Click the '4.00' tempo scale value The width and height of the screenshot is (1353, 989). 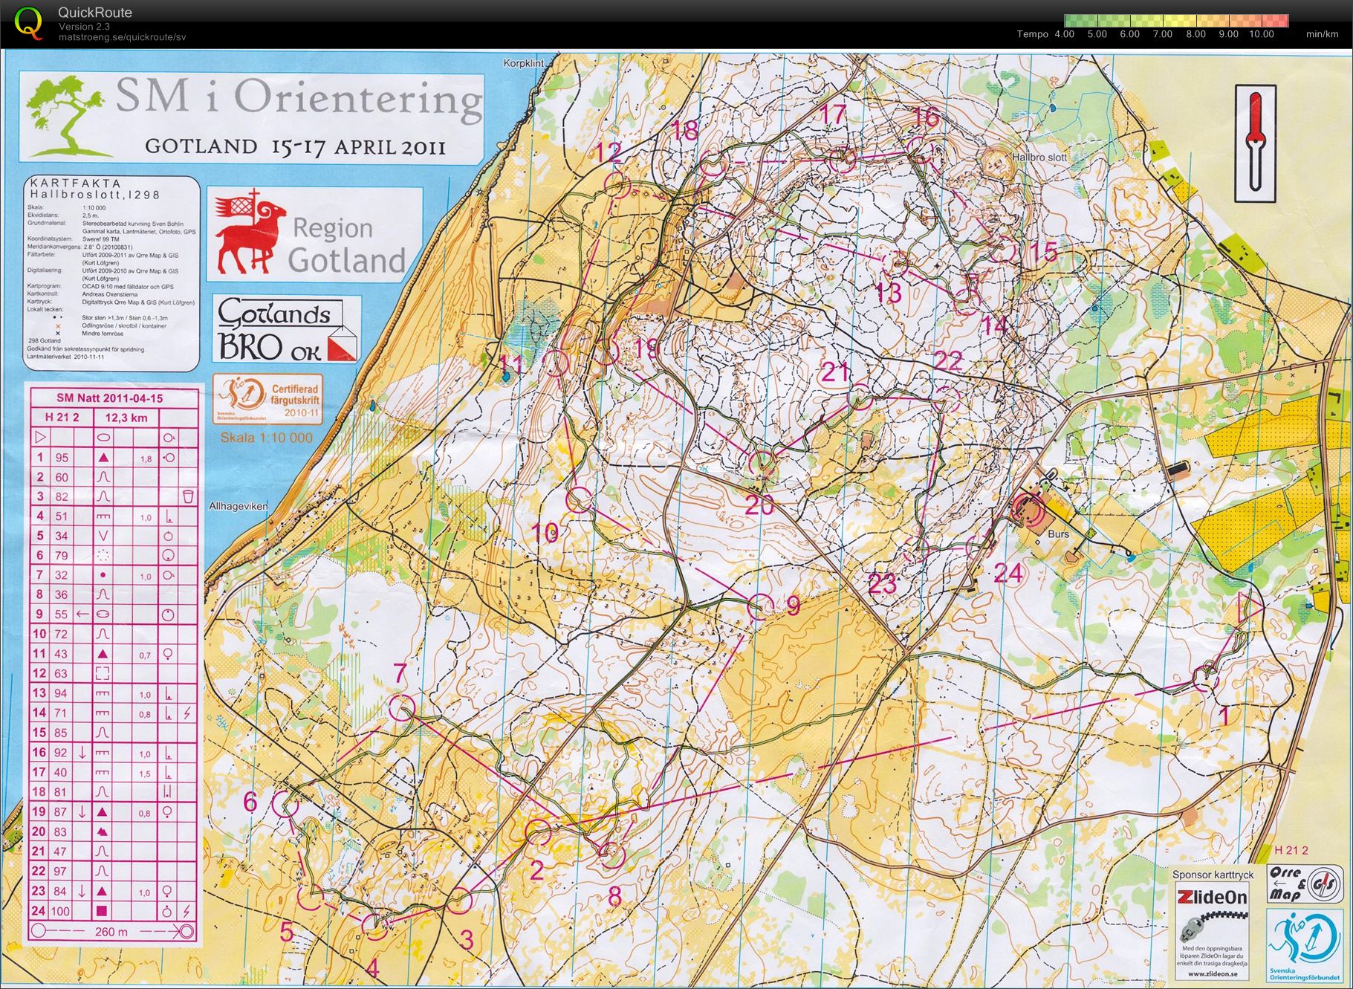(1065, 34)
